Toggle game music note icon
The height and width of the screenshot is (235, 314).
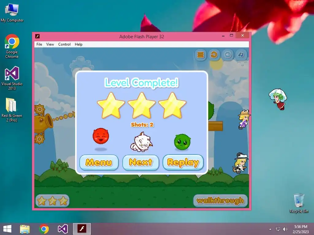tap(241, 55)
